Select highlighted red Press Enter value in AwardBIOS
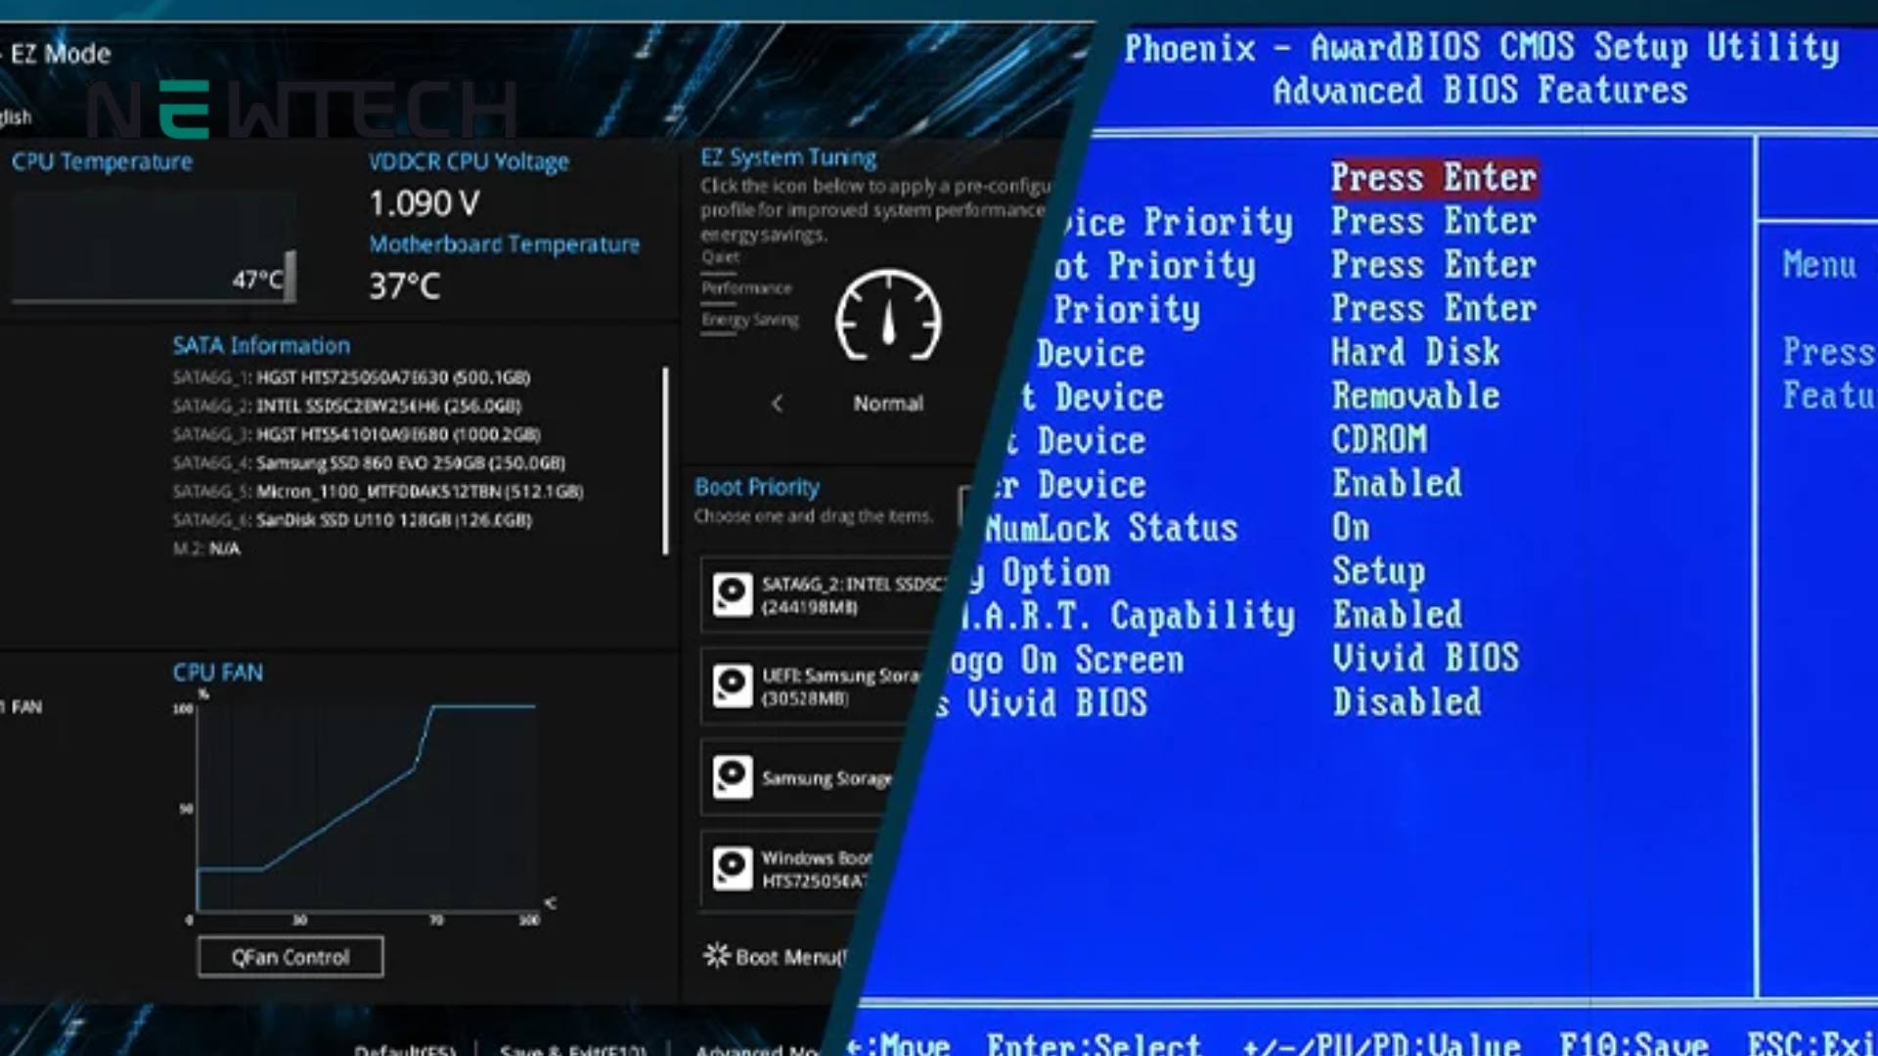This screenshot has height=1056, width=1878. click(1434, 178)
